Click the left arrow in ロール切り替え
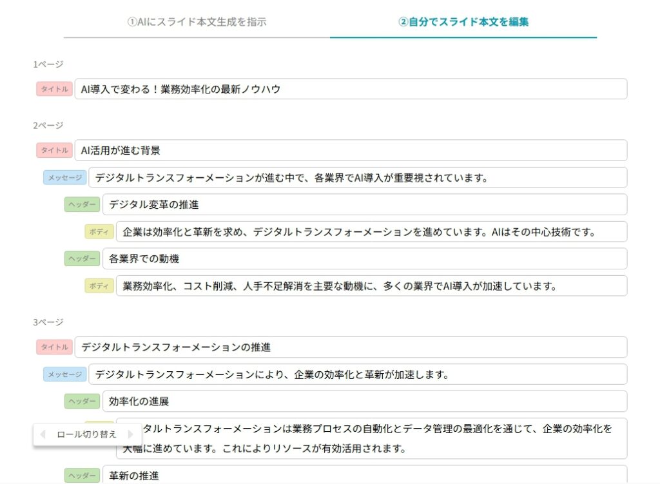 click(x=43, y=434)
